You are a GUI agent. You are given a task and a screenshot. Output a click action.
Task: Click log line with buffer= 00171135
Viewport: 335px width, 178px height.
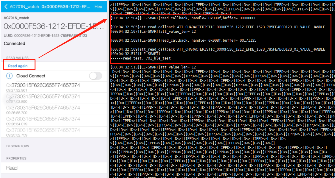pos(184,40)
